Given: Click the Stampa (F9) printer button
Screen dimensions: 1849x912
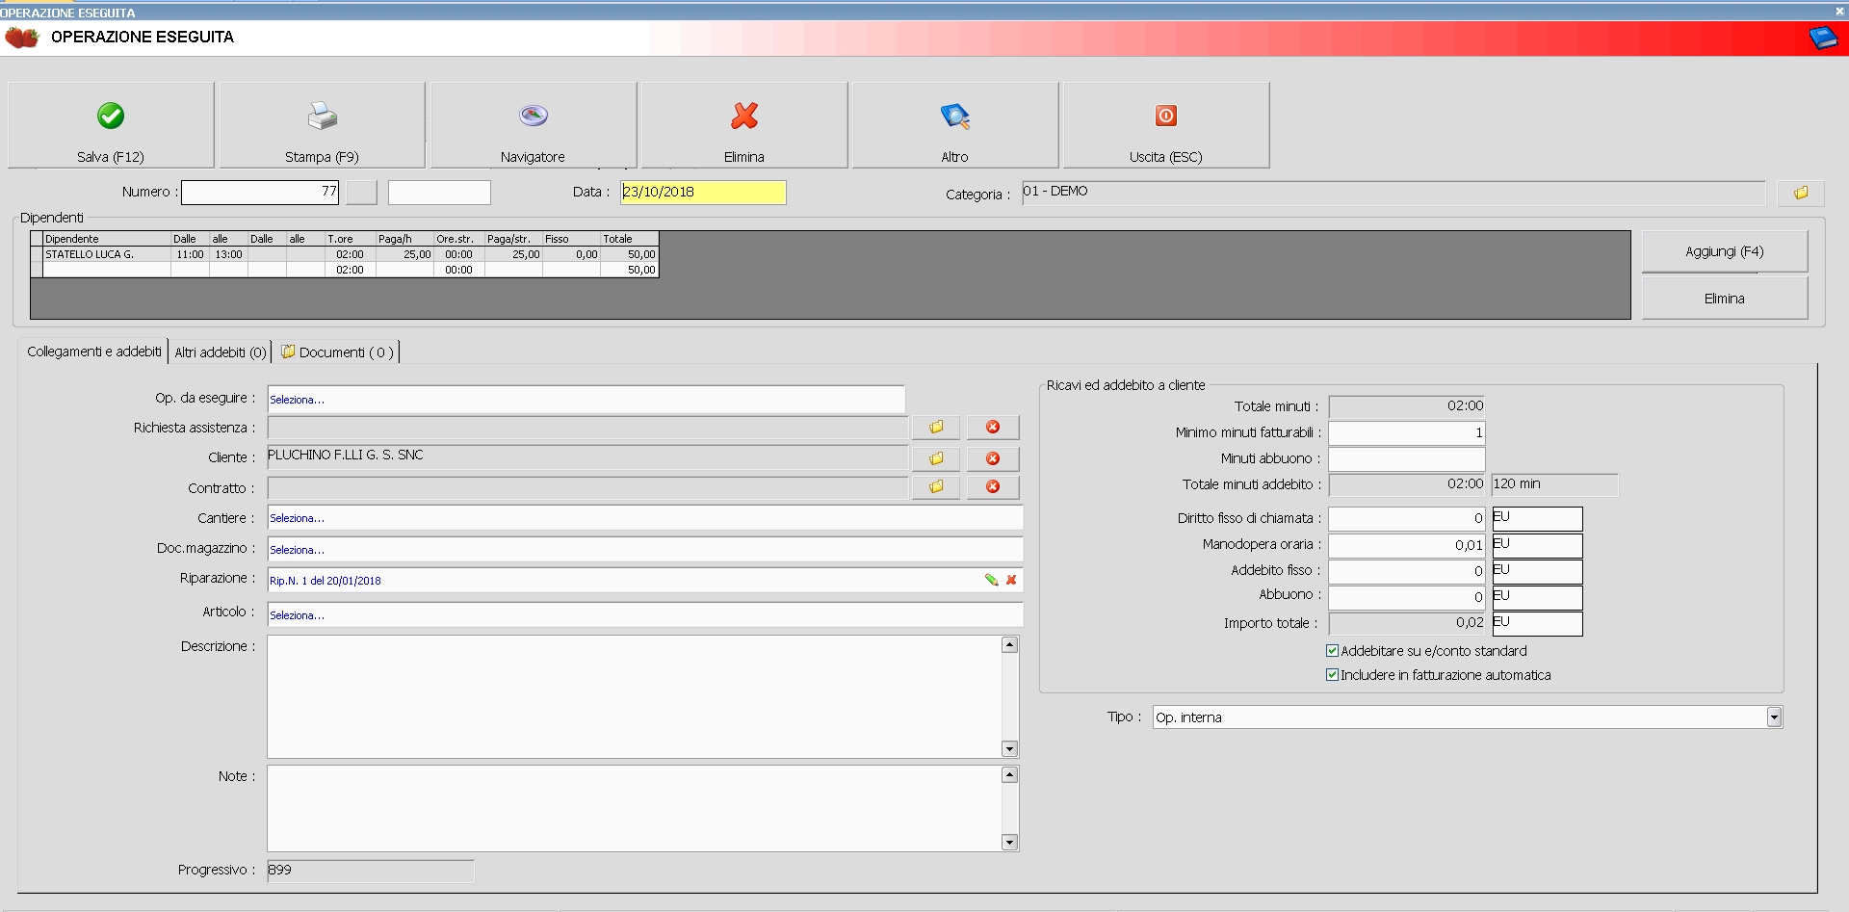Looking at the screenshot, I should click(323, 125).
